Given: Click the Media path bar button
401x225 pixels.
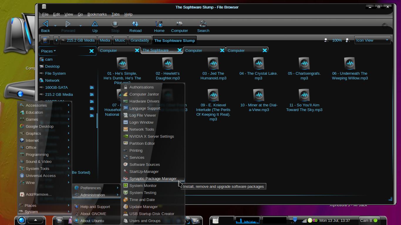Looking at the screenshot, I should coord(105,40).
